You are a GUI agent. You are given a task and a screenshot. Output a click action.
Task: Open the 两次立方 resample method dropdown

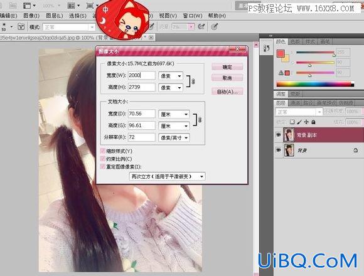[x=167, y=176]
